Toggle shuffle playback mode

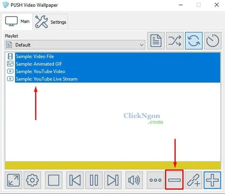pos(175,41)
